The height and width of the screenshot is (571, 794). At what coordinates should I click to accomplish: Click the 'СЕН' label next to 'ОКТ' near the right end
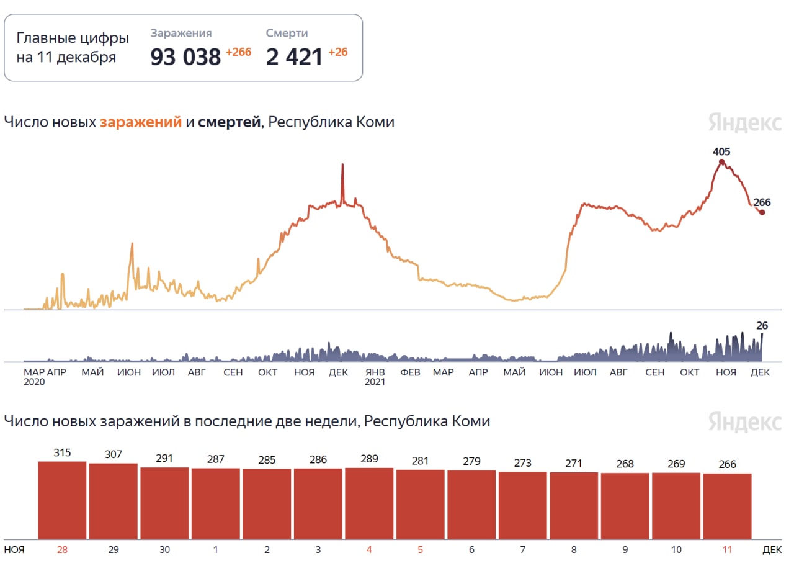tap(654, 372)
